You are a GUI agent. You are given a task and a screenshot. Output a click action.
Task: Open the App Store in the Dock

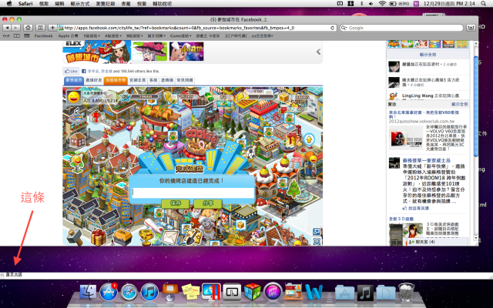109,292
